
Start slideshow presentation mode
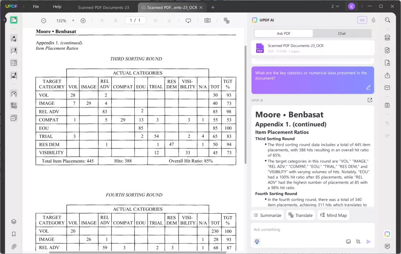[188, 21]
